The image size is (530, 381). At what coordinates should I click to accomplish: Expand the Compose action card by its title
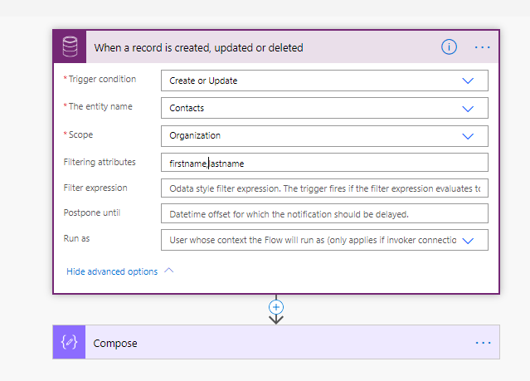[115, 344]
